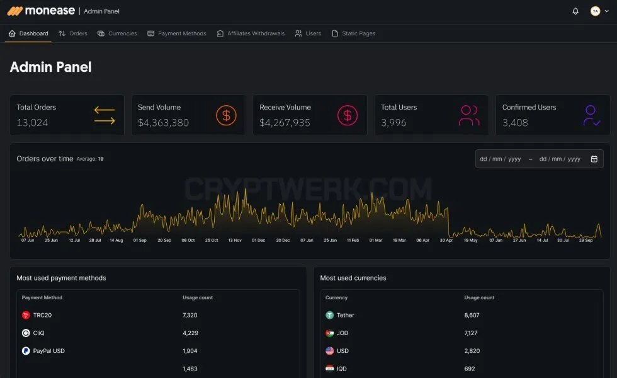Image resolution: width=617 pixels, height=378 pixels.
Task: Click the notification bell icon
Action: point(575,11)
